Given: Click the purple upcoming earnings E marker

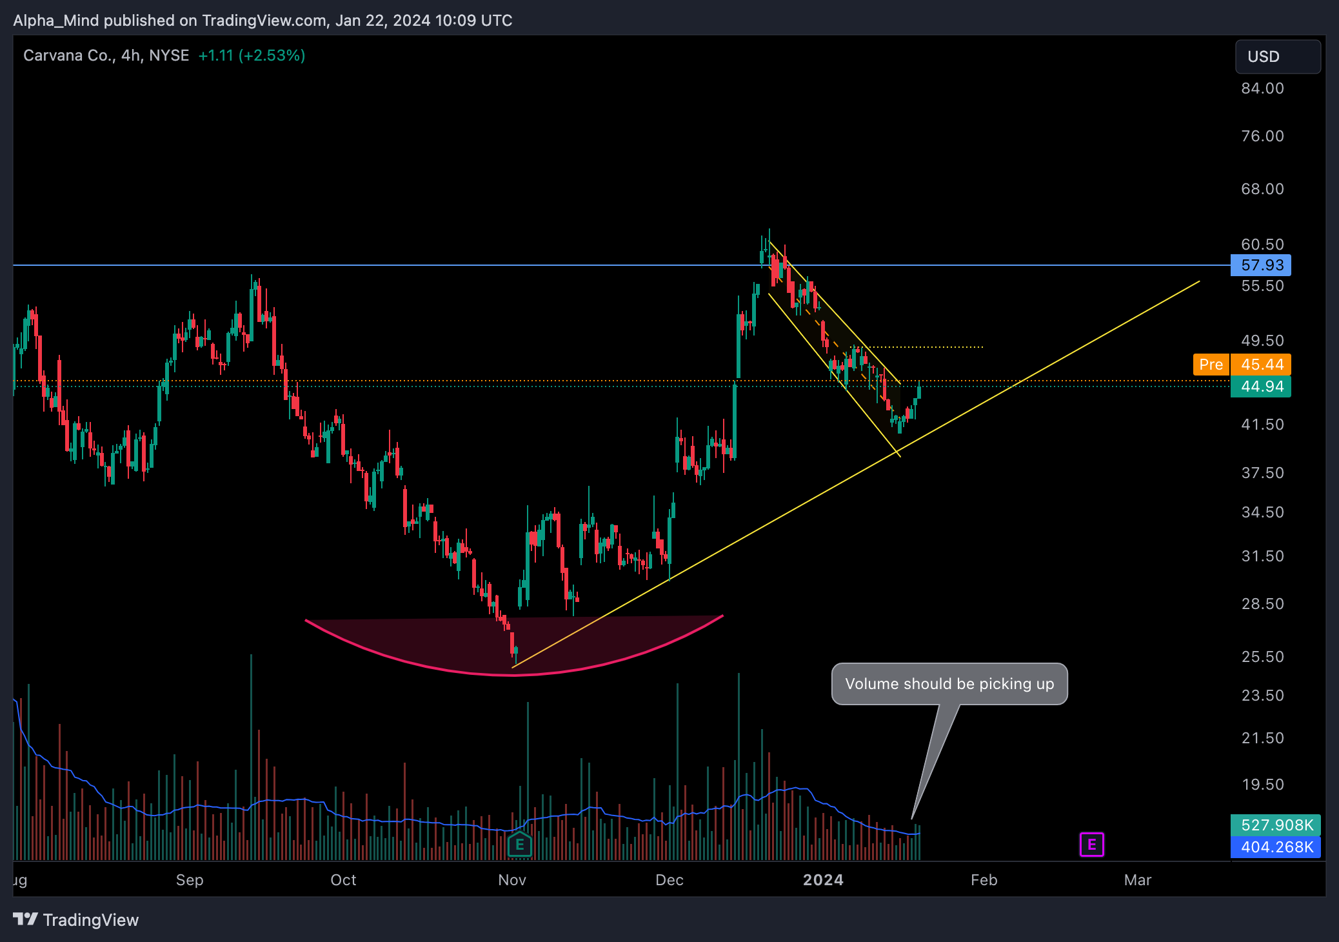Looking at the screenshot, I should [x=1091, y=845].
